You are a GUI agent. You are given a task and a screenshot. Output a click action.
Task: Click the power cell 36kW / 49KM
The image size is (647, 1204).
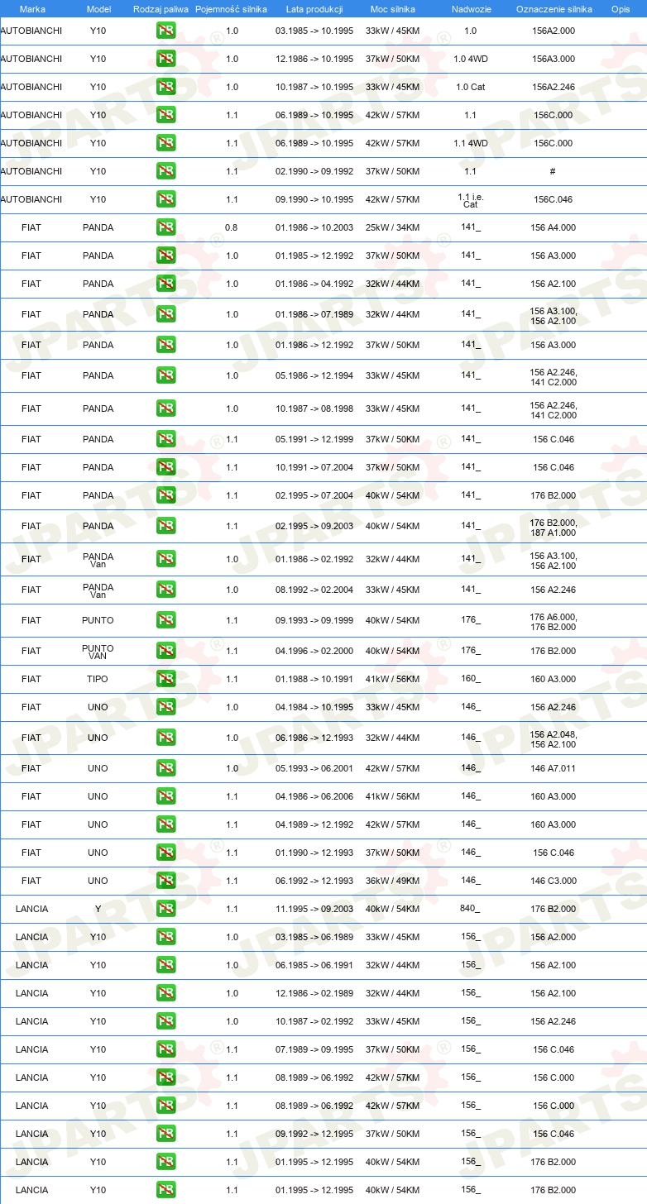coord(392,881)
